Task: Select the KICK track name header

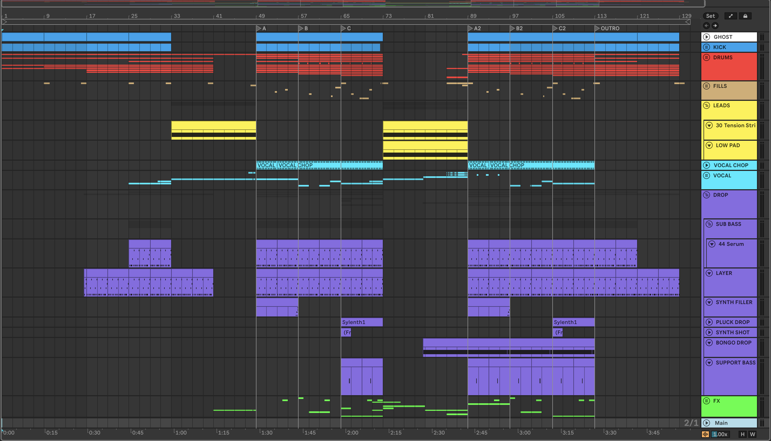Action: [x=729, y=47]
